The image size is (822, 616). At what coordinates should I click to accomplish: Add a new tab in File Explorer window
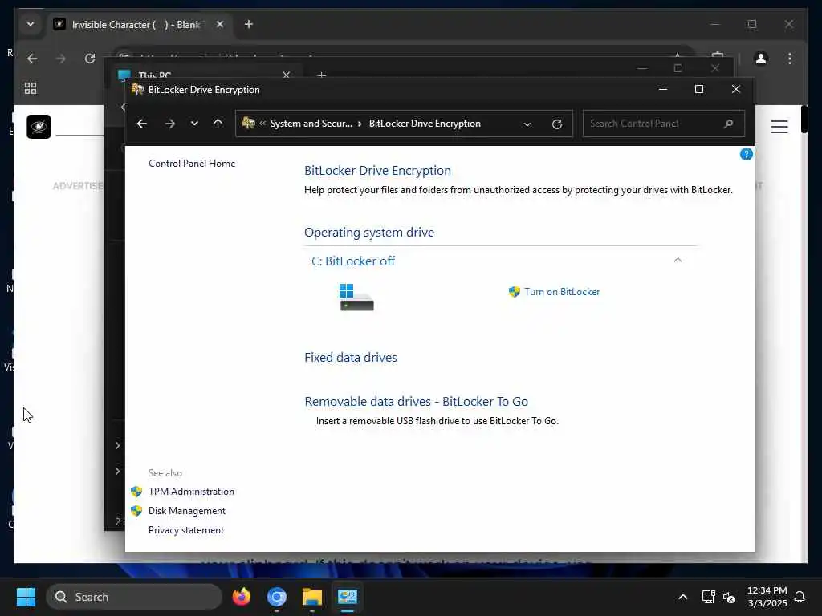click(321, 75)
